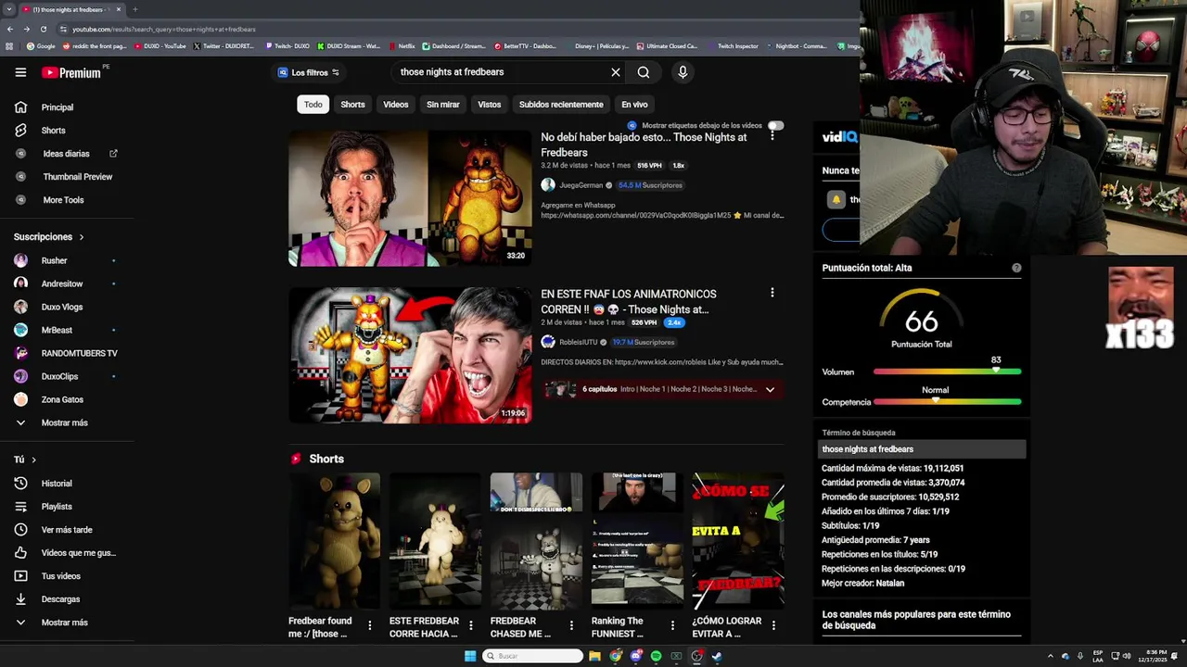Expand the Tú section chevron
Screen dimensions: 1187x667
34,459
